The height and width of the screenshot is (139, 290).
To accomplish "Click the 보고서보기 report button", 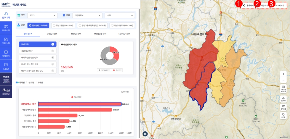I will coord(279,5).
